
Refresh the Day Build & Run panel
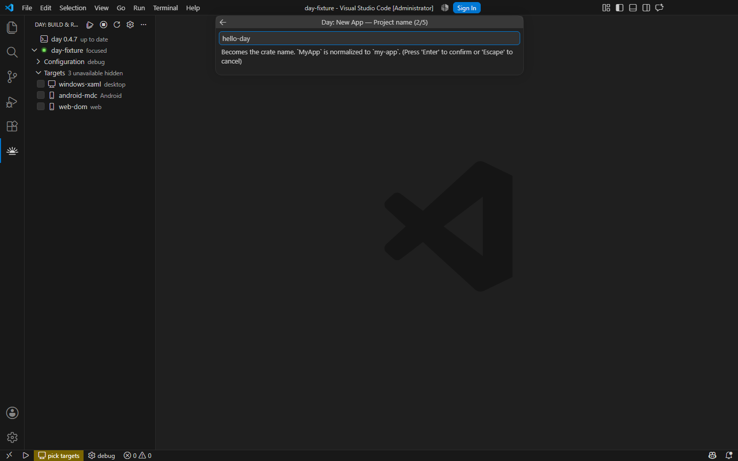coord(117,25)
